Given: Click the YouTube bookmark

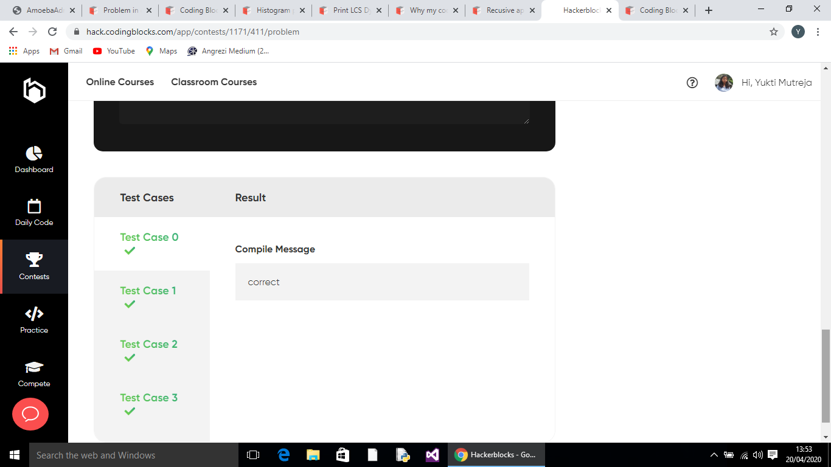Looking at the screenshot, I should tap(114, 51).
